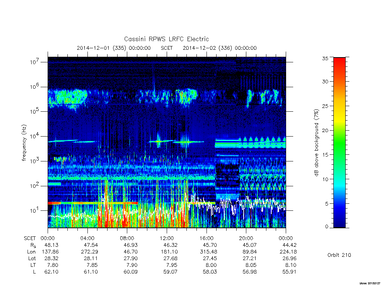This screenshot has width=381, height=285.
Task: Click the frequency axis label 10^7
Action: [35, 62]
